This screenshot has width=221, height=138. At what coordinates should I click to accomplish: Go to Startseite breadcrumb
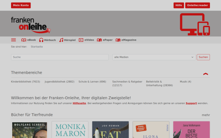(37, 47)
